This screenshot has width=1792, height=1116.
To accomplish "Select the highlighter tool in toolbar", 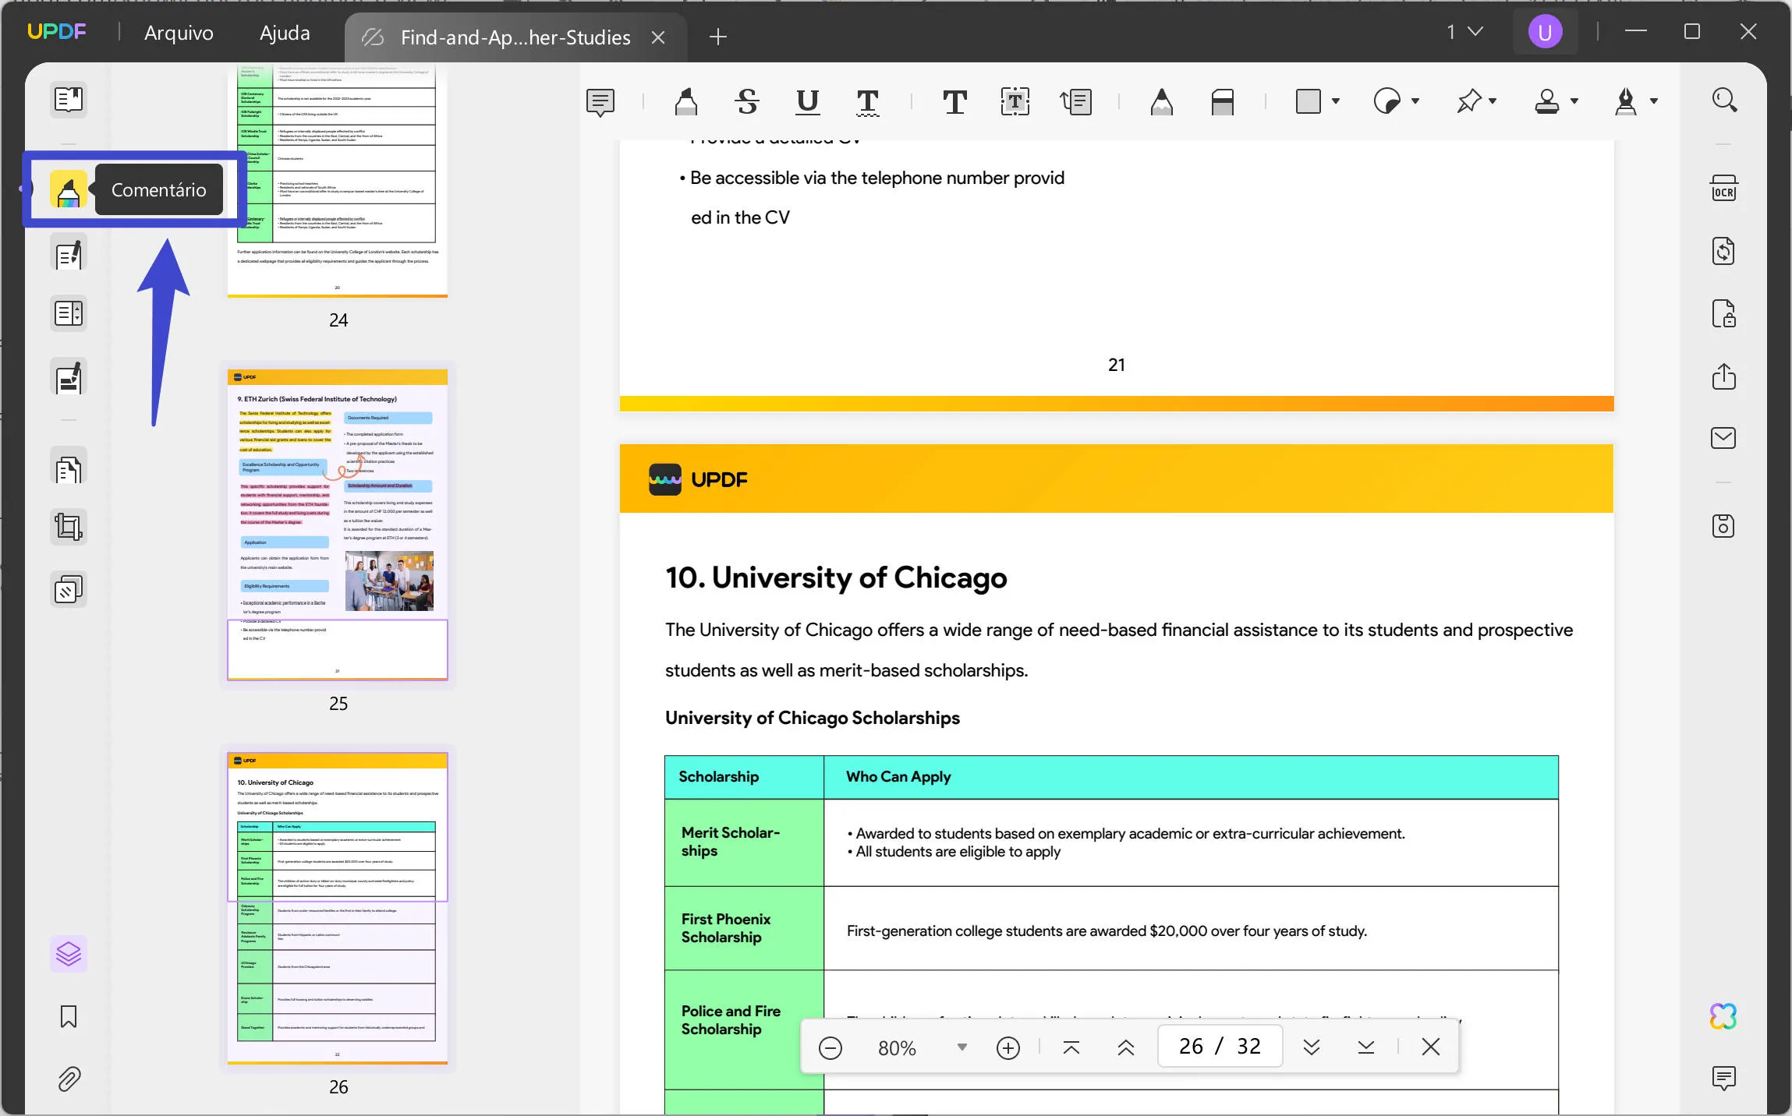I will (x=685, y=101).
